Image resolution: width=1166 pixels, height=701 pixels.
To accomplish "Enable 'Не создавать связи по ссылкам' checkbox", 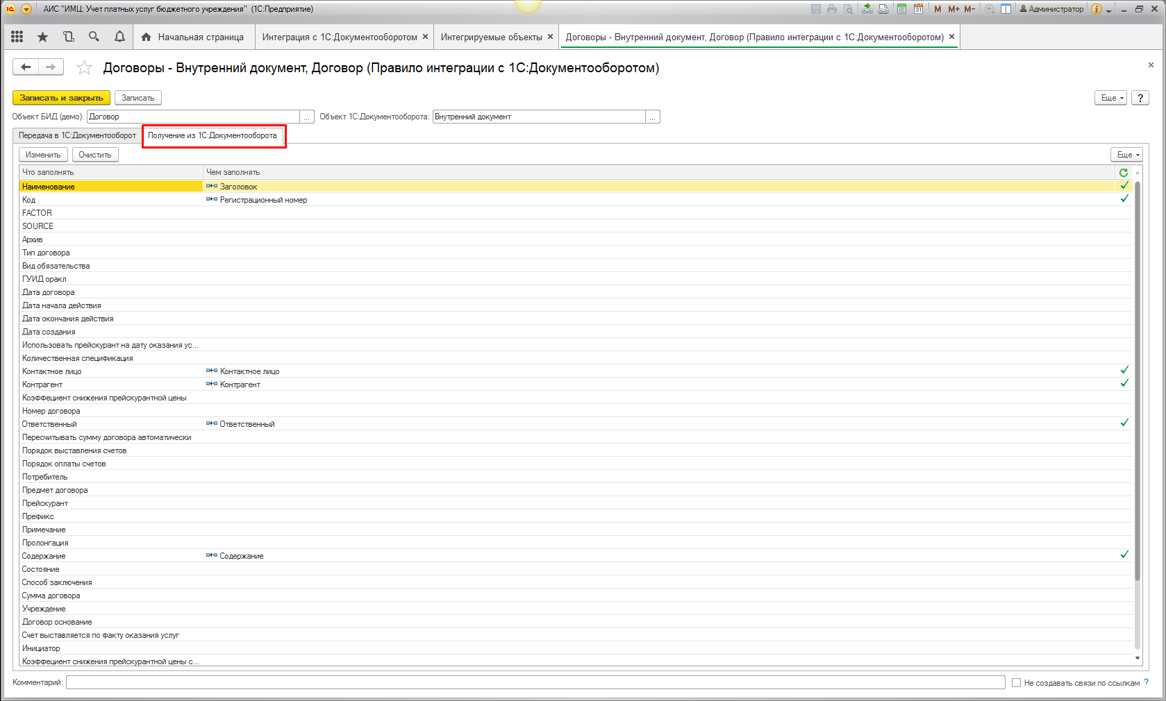I will pos(1016,683).
